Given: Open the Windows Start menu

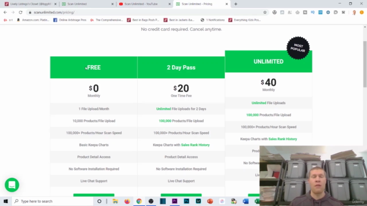Looking at the screenshot, I should [6, 201].
